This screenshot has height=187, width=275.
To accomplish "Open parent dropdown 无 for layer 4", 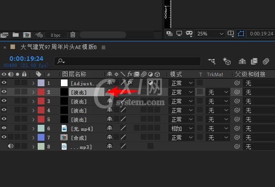I will click(259, 110).
